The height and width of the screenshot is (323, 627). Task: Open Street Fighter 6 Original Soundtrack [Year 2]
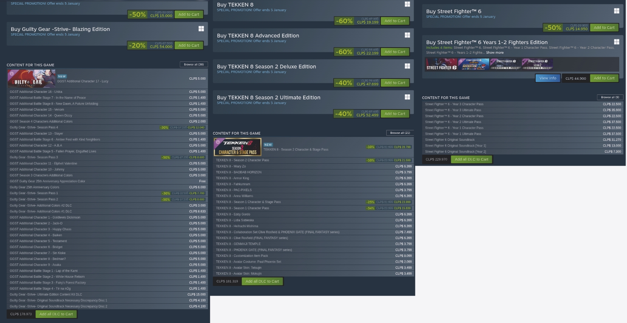tap(523, 152)
